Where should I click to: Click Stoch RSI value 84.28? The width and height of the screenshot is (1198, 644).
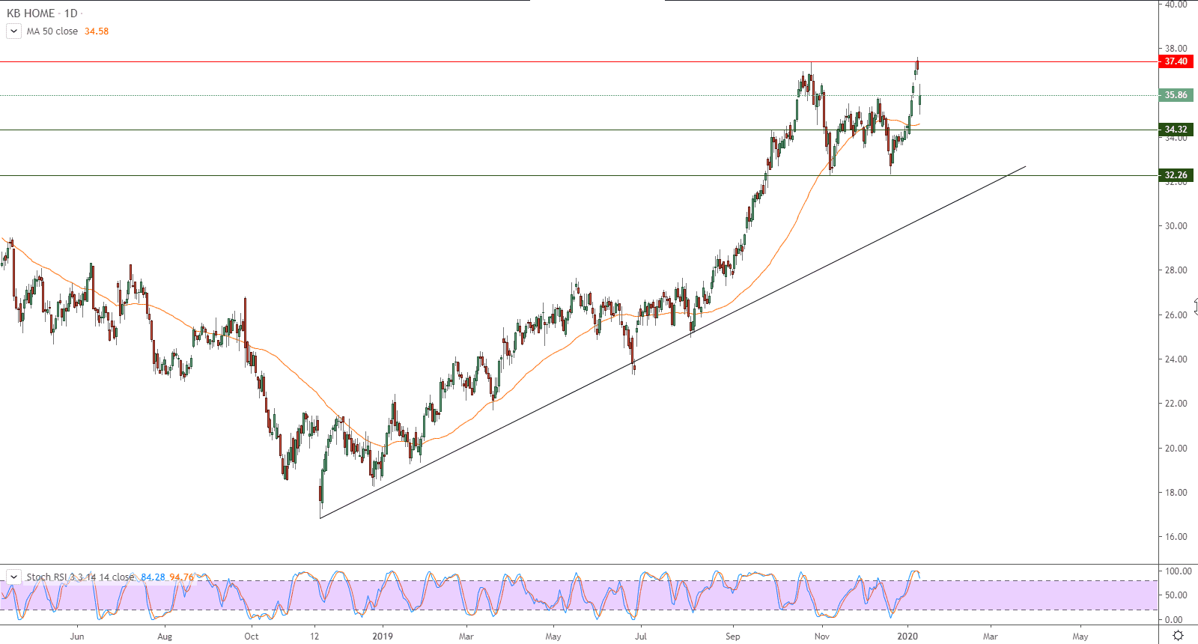(x=153, y=577)
